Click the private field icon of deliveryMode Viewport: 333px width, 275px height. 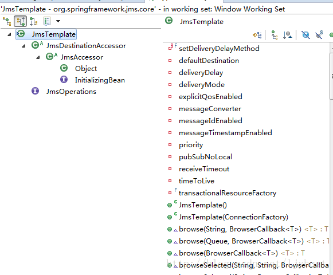point(170,85)
